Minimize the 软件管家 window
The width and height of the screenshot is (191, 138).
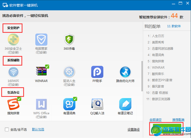[x=173, y=4]
